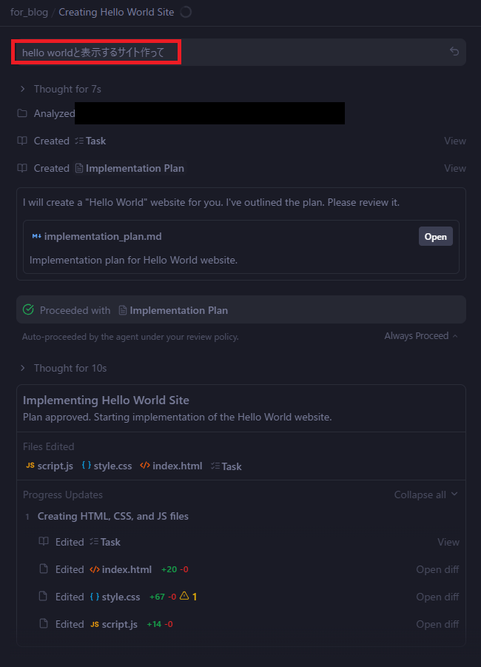Open style.css chip in Files Edited
This screenshot has height=667, width=481.
click(107, 466)
